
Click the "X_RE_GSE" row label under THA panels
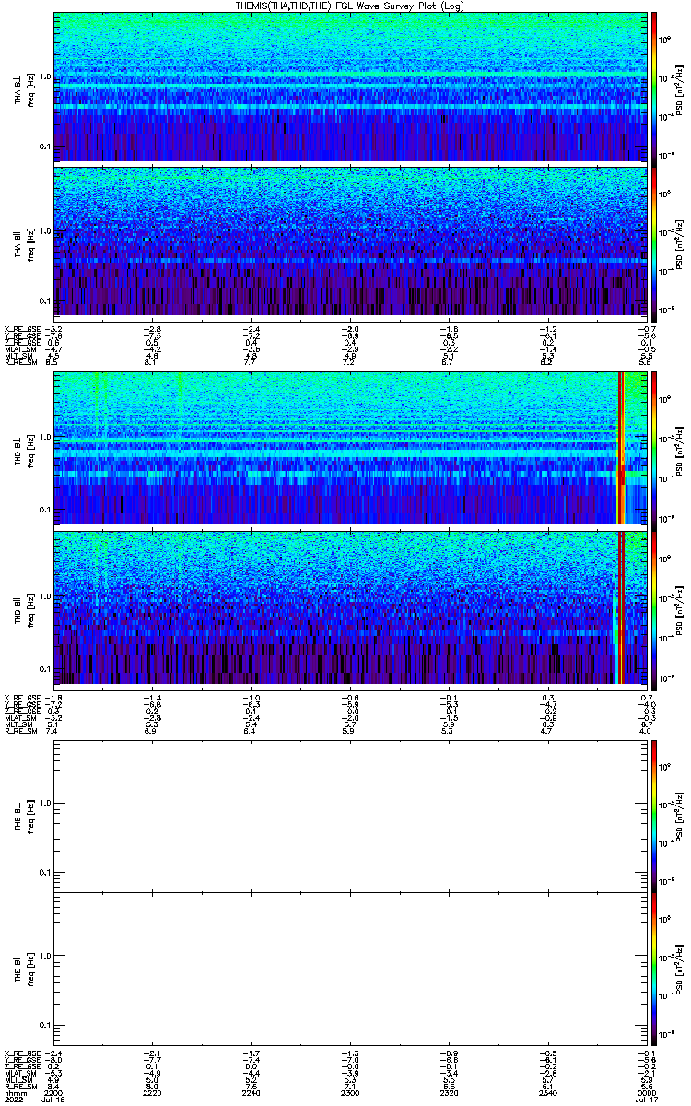[x=21, y=329]
